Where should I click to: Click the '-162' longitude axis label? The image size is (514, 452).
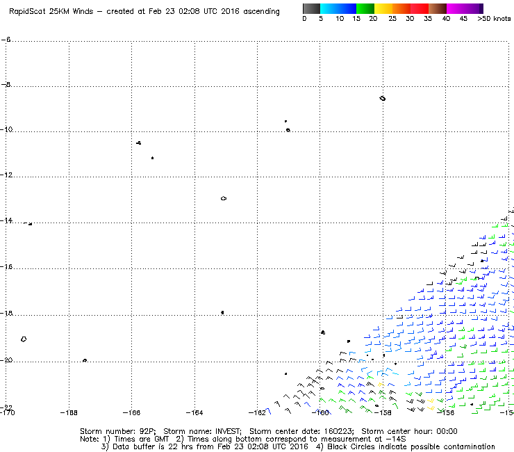coord(257,412)
